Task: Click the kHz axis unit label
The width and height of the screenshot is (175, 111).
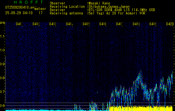Action: pos(3,22)
